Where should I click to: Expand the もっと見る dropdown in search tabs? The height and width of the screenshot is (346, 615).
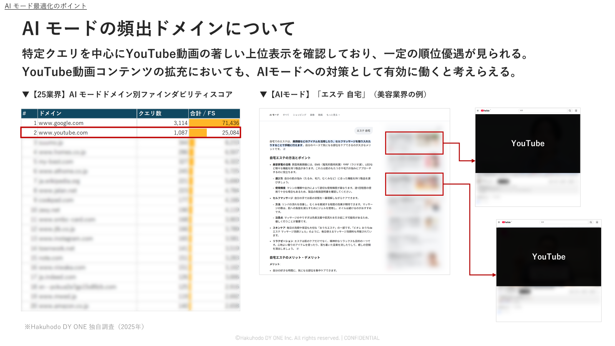click(333, 115)
